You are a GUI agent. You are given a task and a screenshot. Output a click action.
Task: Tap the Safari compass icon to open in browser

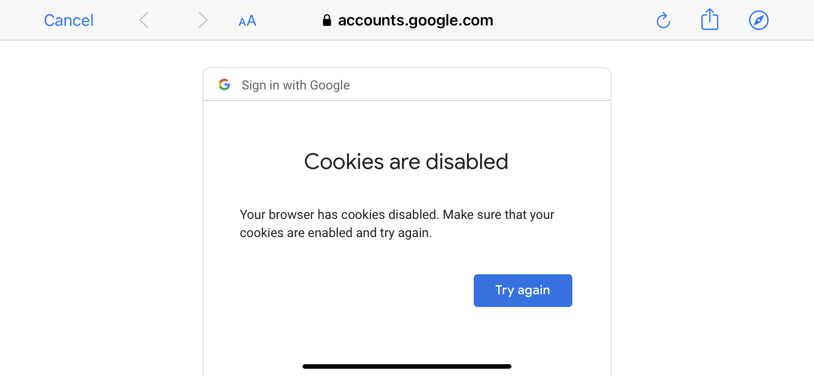tap(759, 20)
